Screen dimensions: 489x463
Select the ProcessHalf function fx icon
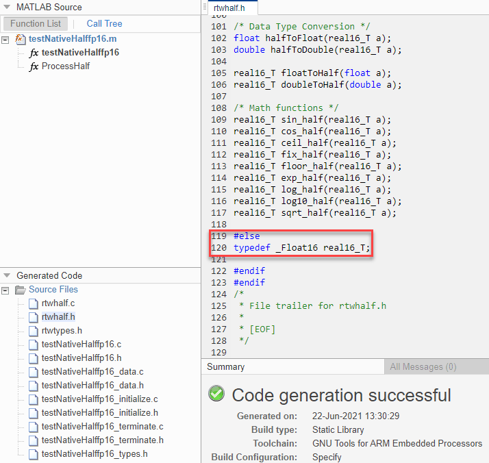click(34, 66)
